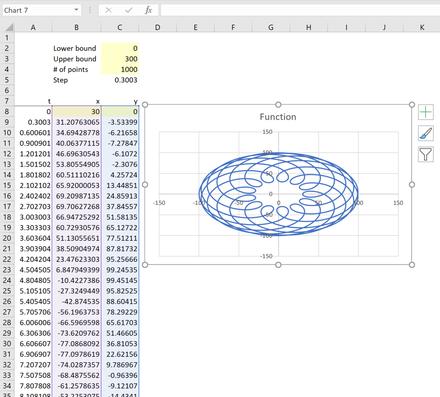Viewport: 440px width, 397px height.
Task: Click inside the empty formula bar
Action: [x=257, y=10]
